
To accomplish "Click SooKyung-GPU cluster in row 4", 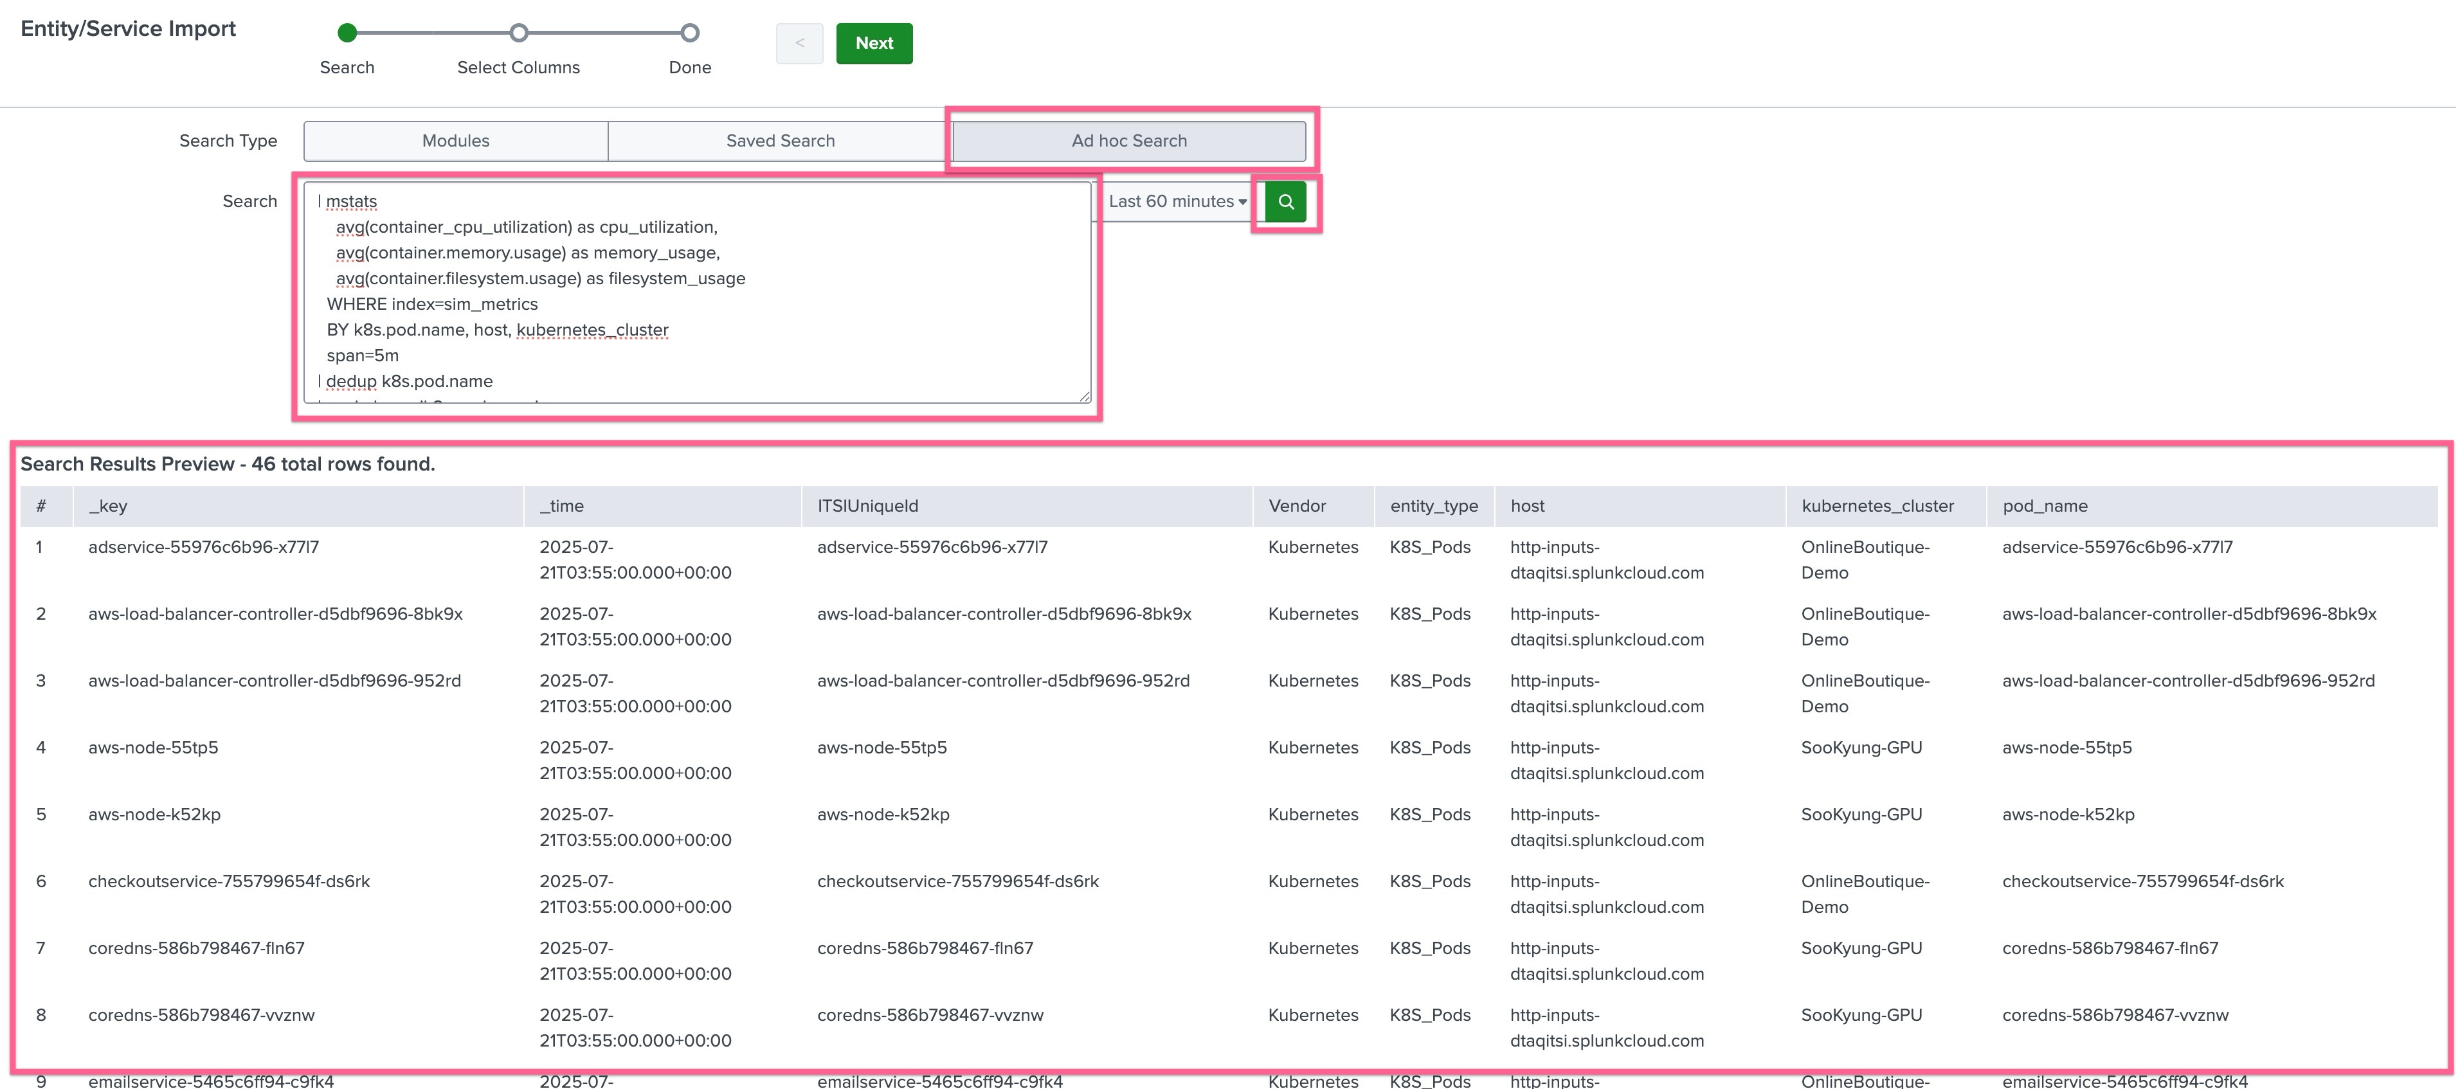I will (x=1861, y=747).
